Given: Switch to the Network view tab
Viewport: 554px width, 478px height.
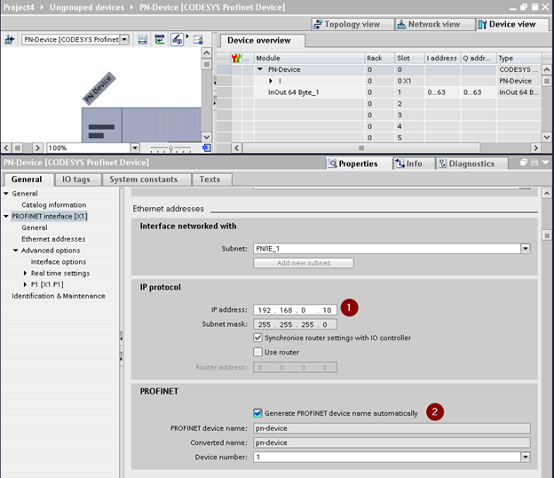Looking at the screenshot, I should pyautogui.click(x=434, y=24).
